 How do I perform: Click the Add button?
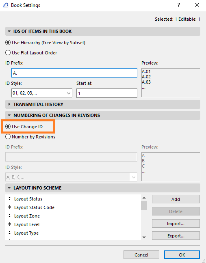(176, 199)
